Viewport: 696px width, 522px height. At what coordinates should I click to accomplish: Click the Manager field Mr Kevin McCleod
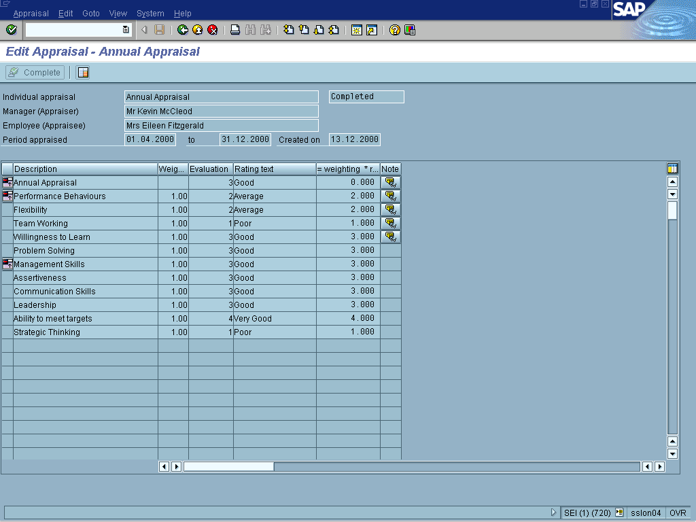coord(222,111)
